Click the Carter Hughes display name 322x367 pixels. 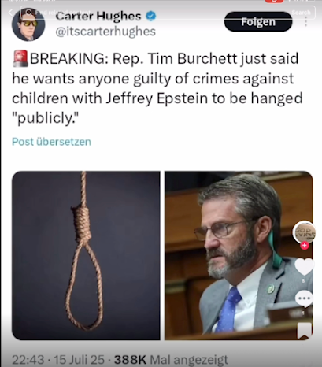click(98, 17)
